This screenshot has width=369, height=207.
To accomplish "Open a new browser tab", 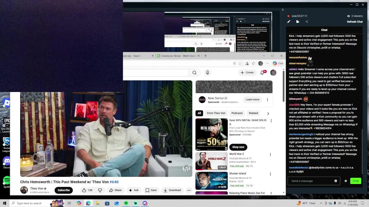I will coord(205,56).
